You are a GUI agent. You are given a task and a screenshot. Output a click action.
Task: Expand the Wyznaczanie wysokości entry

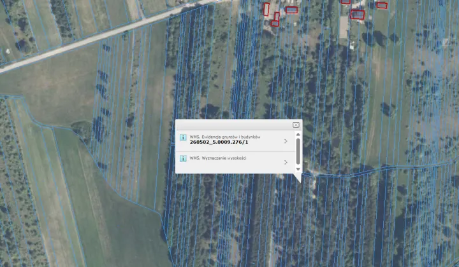(286, 162)
